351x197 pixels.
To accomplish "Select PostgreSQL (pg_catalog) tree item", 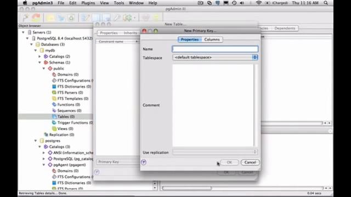I will click(x=73, y=159).
